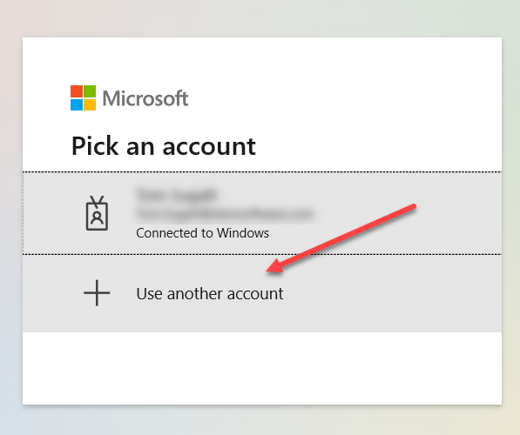Screen dimensions: 520x435
Task: Click the "Use another account" text label
Action: click(210, 293)
